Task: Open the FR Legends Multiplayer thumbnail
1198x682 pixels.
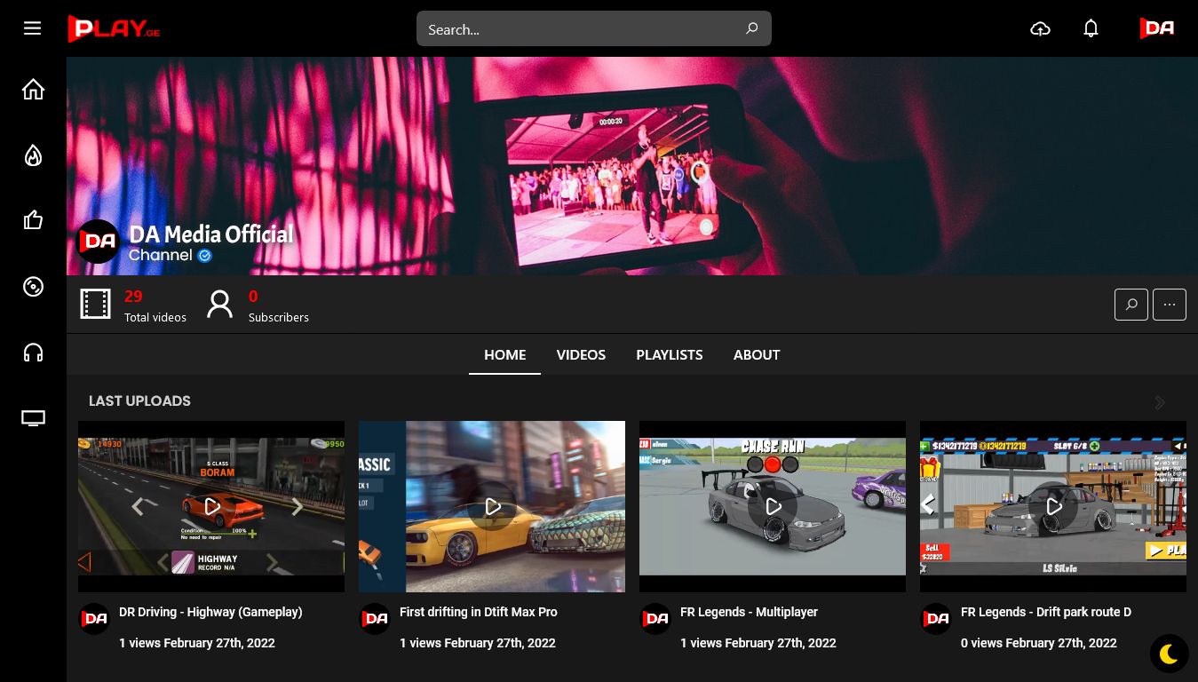Action: [773, 506]
